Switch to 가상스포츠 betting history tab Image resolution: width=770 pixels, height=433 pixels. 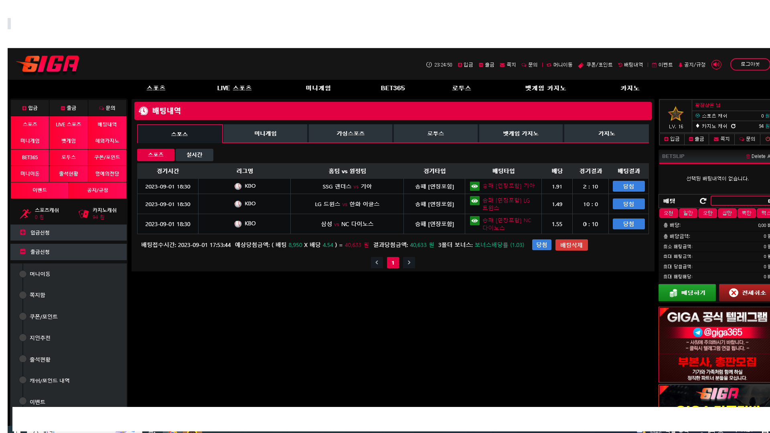coord(351,134)
